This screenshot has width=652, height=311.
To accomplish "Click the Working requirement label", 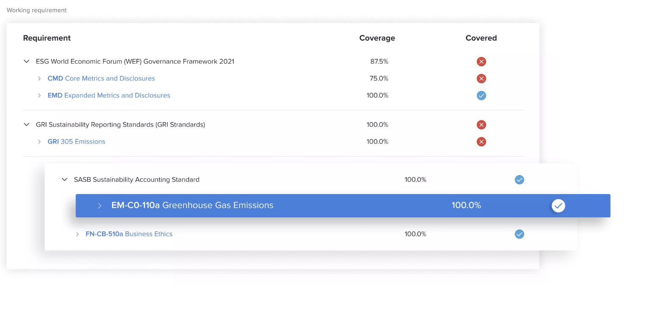I will point(37,10).
